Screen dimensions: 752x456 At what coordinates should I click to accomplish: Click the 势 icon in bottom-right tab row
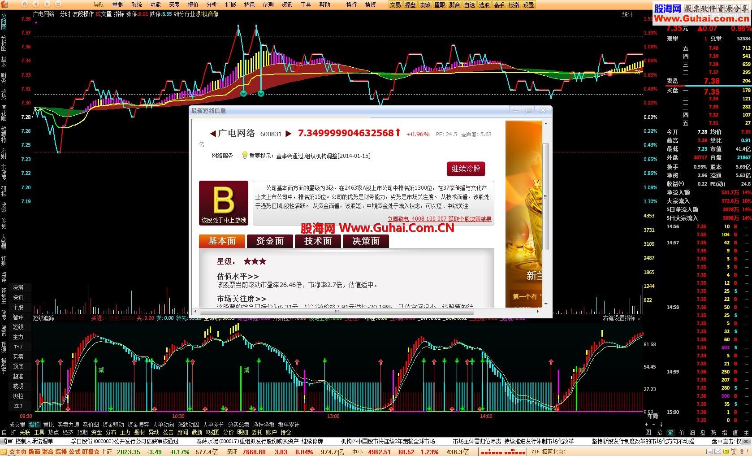tap(713, 432)
